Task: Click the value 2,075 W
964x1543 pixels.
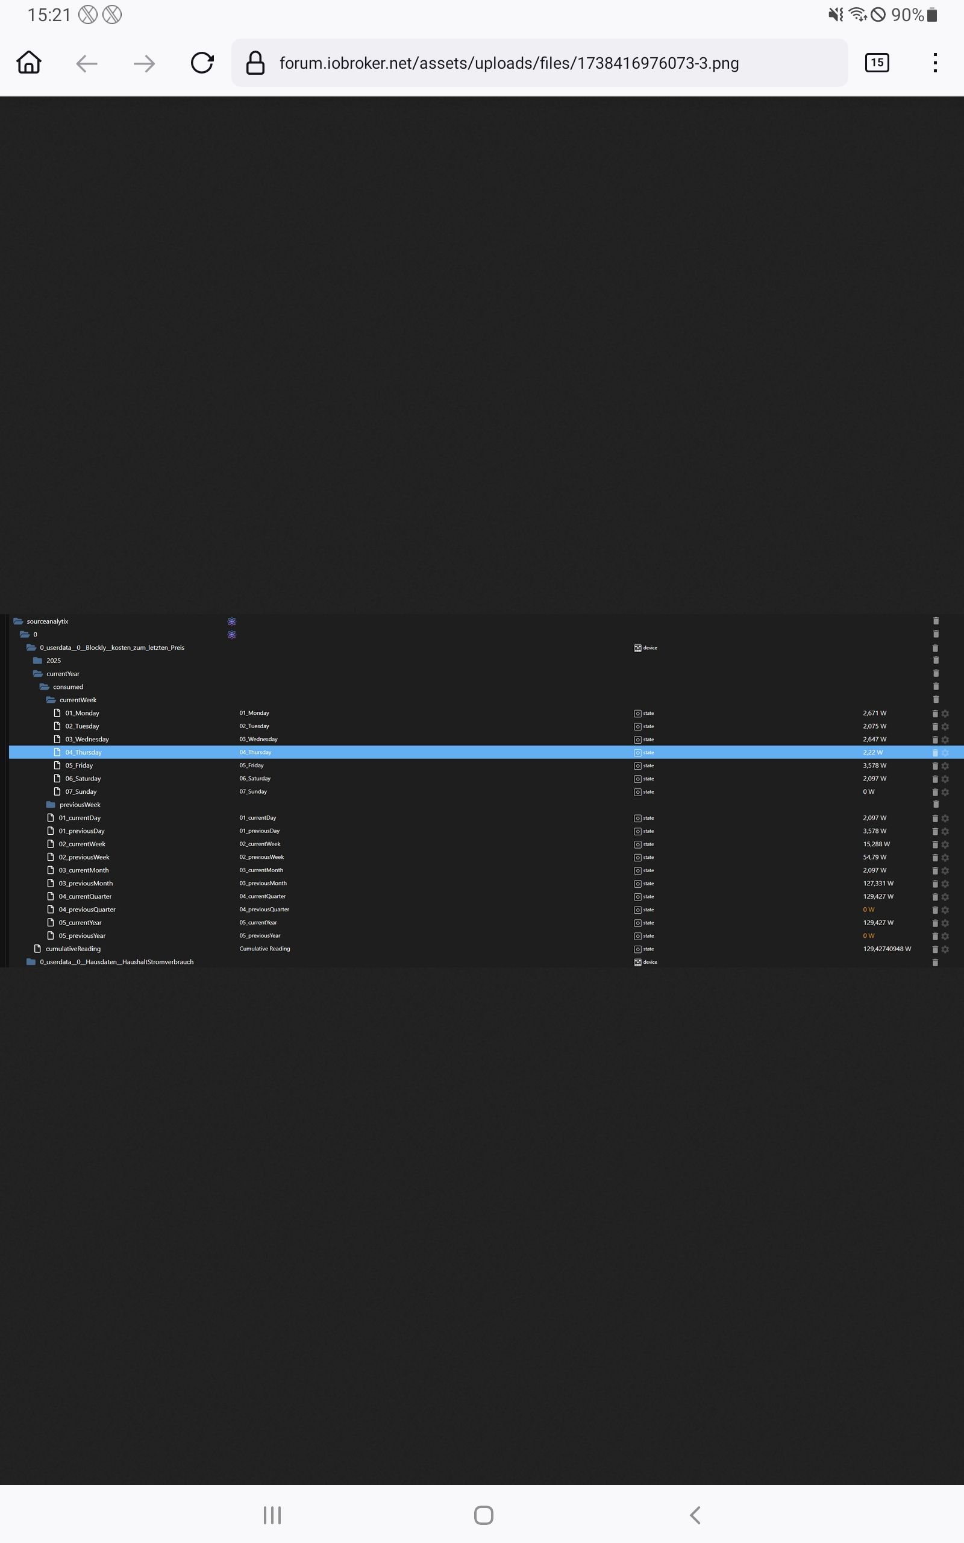Action: 875,726
